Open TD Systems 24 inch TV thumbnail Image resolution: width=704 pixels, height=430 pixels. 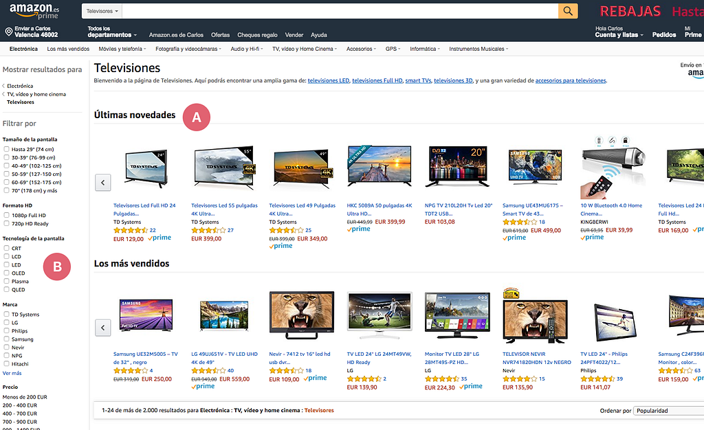146,169
